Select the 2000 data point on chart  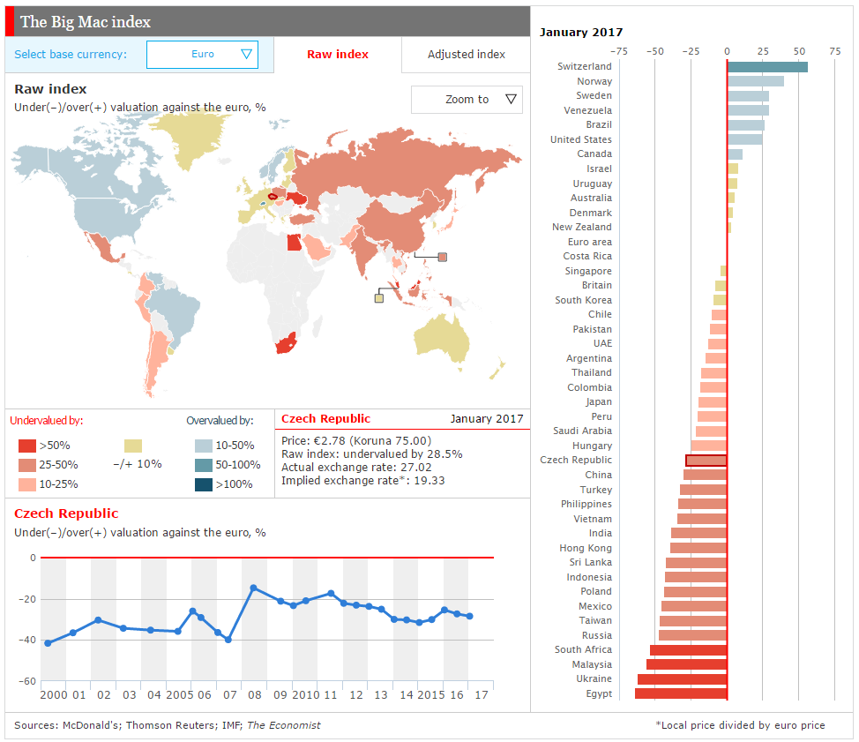[x=48, y=643]
